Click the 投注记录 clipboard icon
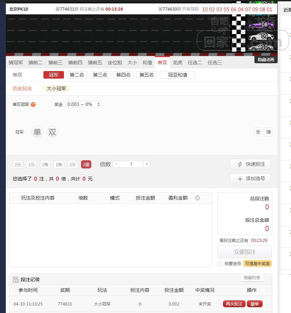The height and width of the screenshot is (313, 291). pos(16,280)
